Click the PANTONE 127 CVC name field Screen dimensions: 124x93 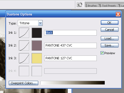70,58
